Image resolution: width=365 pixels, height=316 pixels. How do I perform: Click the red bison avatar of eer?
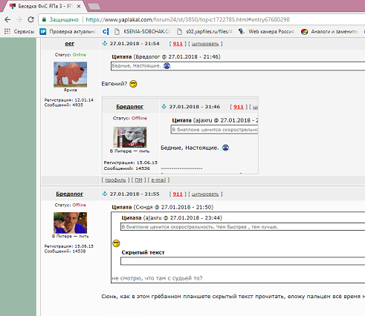(x=71, y=74)
